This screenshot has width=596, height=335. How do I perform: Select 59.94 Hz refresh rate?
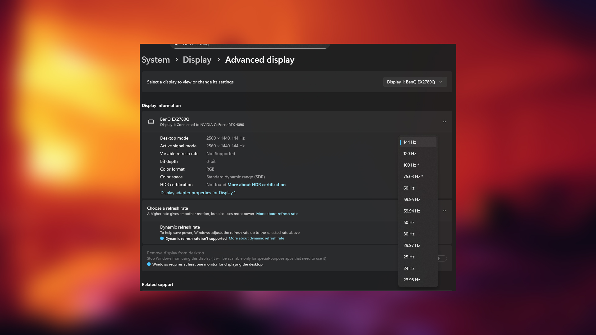click(412, 211)
